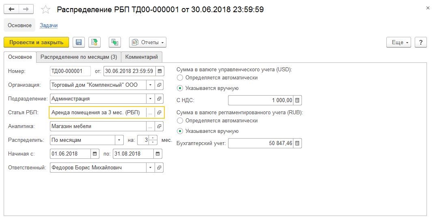Expand the Распределить По месяцам dropdown
Screen dimensions: 433x220
point(119,140)
